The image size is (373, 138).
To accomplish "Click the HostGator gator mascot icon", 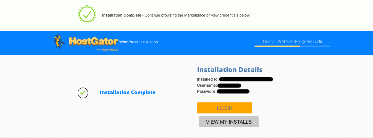I will click(x=59, y=41).
